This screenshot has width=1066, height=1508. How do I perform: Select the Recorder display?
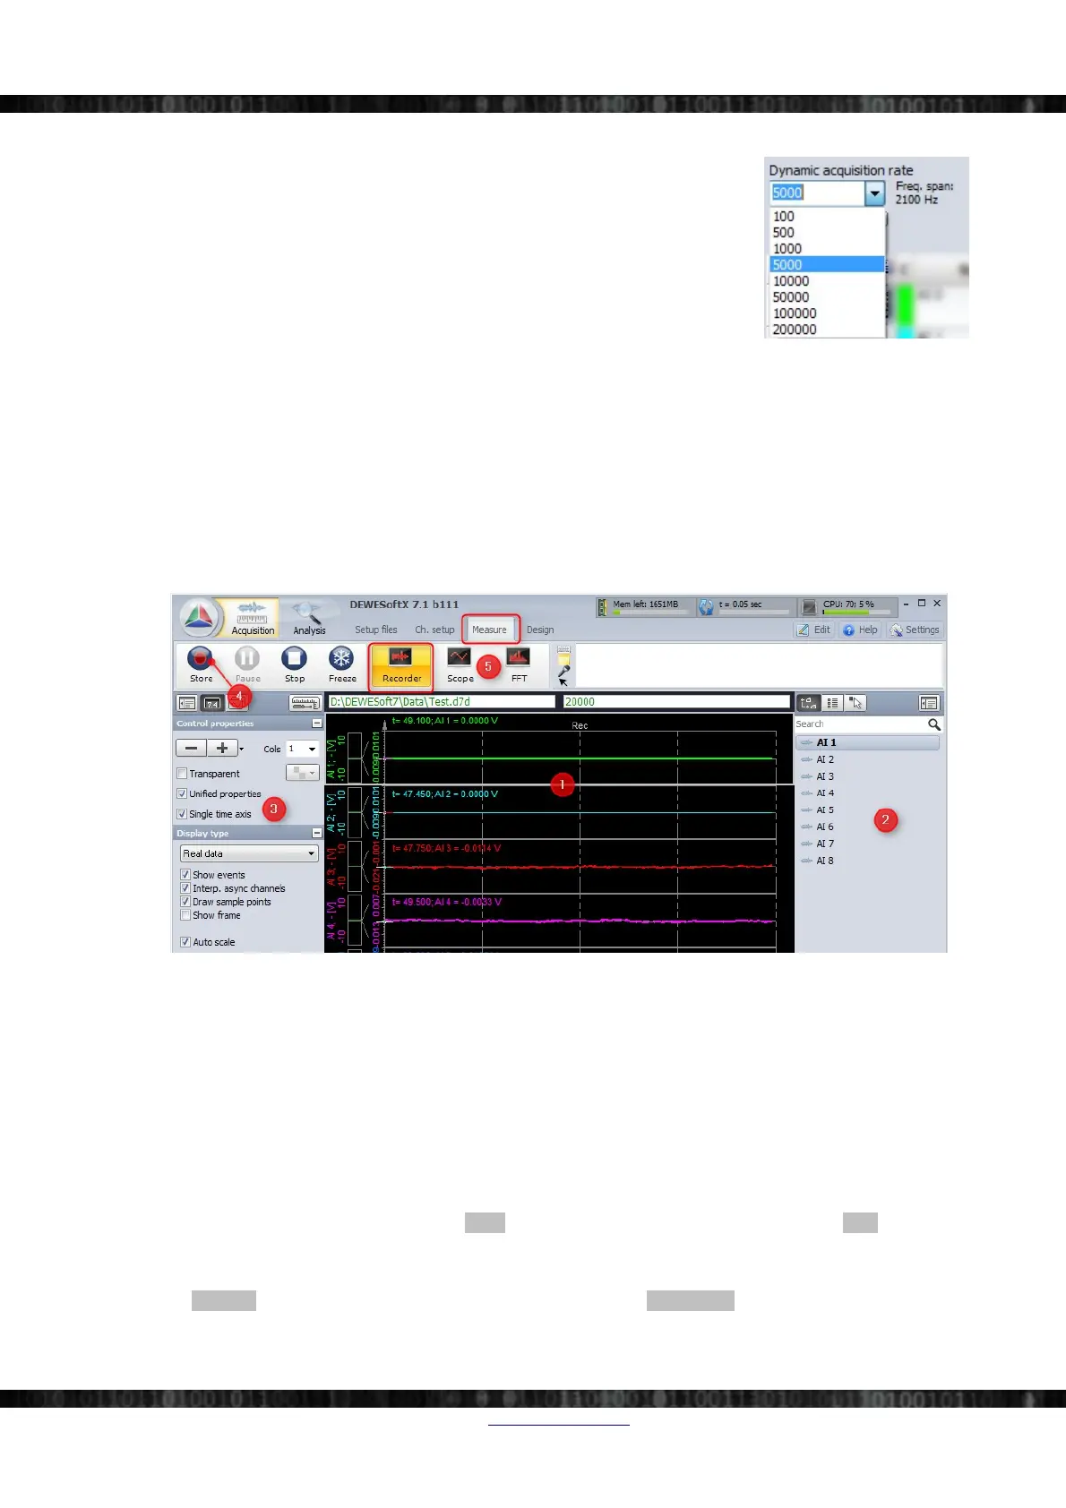(401, 665)
